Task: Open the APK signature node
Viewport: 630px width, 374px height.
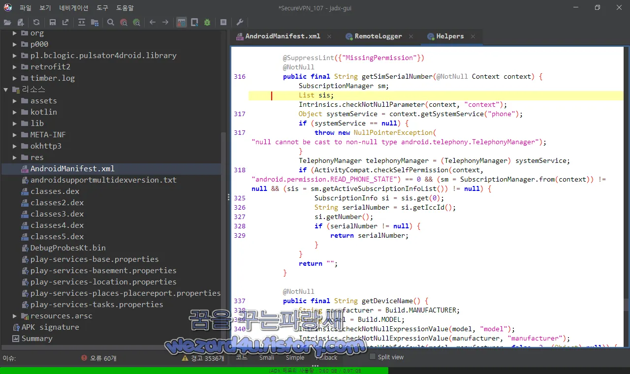Action: [50, 327]
